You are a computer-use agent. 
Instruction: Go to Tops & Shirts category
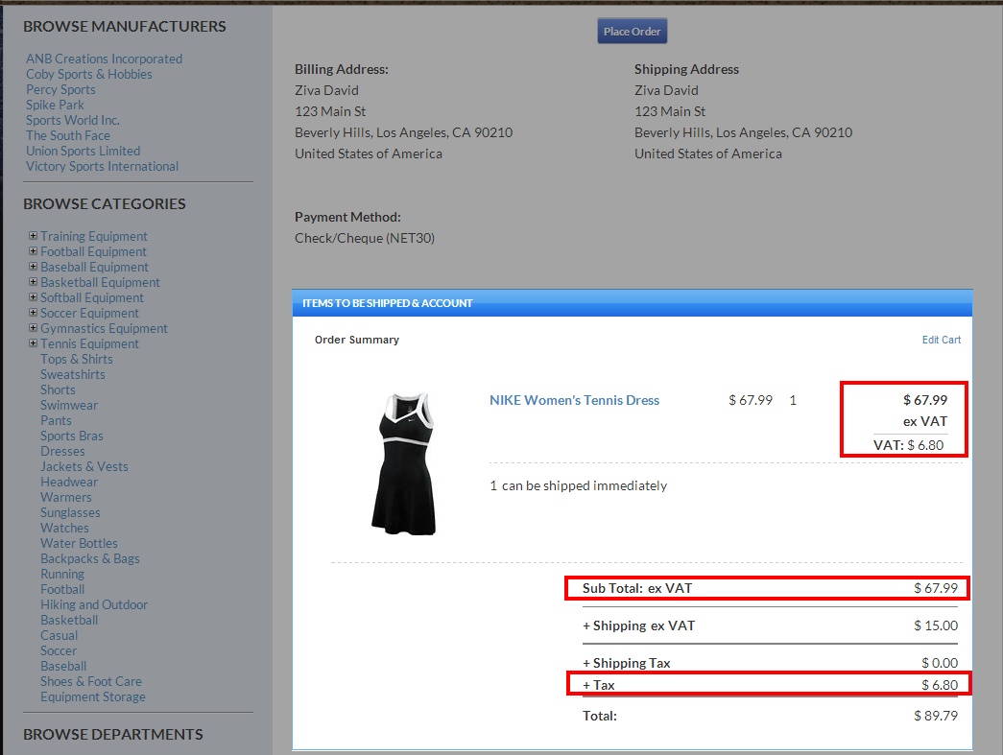point(76,359)
